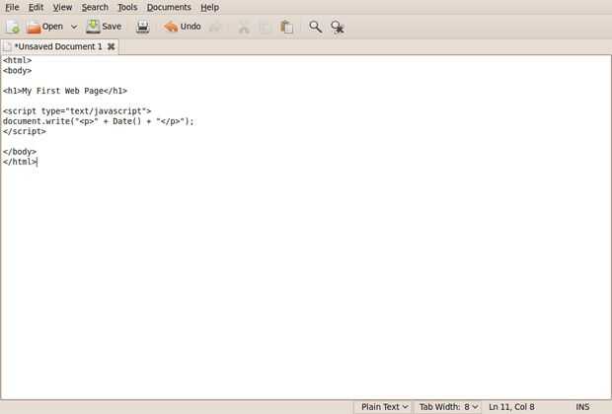
Task: Click the Open file button
Action: coord(44,27)
